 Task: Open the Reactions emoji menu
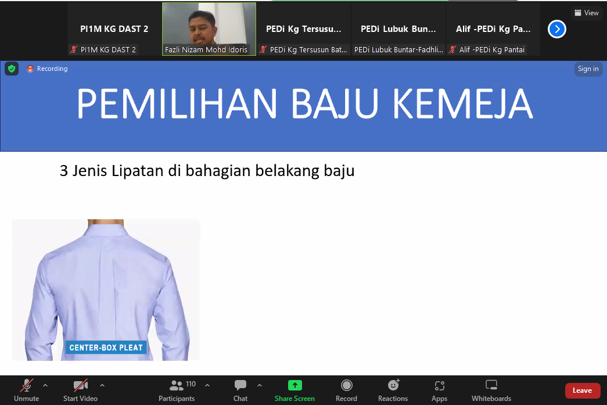click(x=393, y=386)
